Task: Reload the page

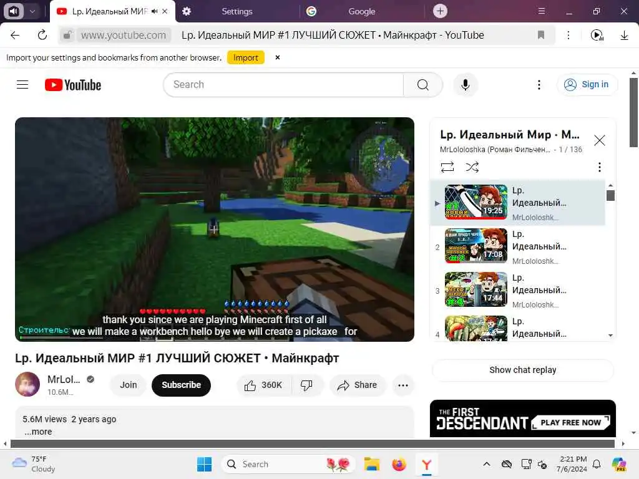Action: point(42,36)
